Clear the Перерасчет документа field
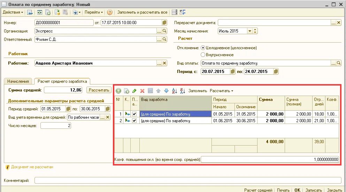The height and width of the screenshot is (192, 346). [339, 23]
